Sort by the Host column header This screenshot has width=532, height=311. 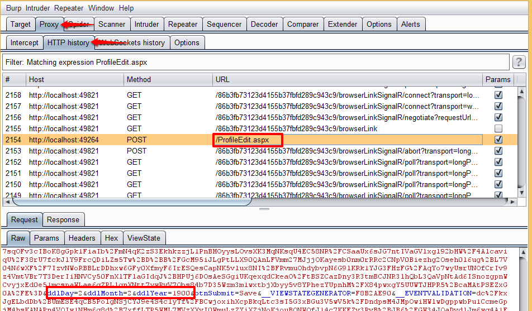point(75,80)
